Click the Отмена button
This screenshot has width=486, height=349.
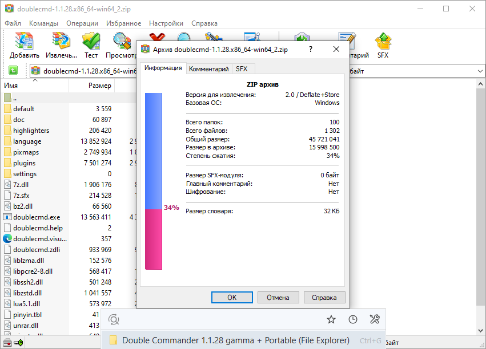point(278,297)
